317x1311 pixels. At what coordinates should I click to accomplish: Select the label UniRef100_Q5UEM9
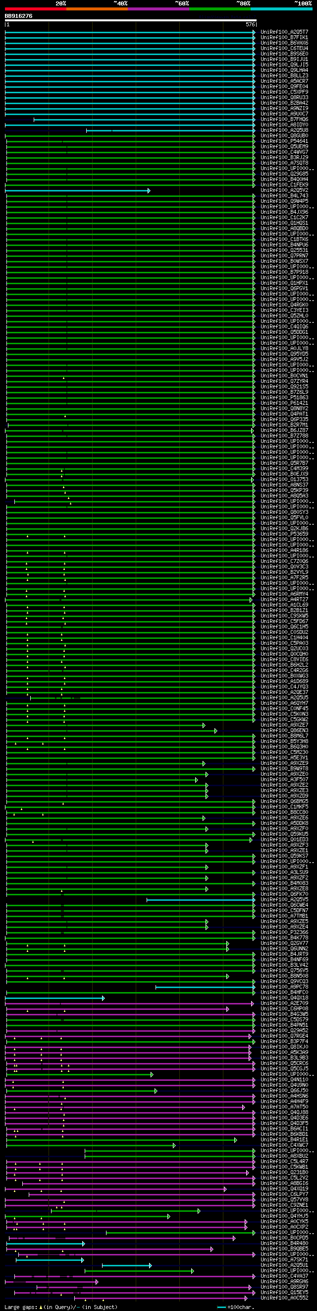(x=284, y=146)
